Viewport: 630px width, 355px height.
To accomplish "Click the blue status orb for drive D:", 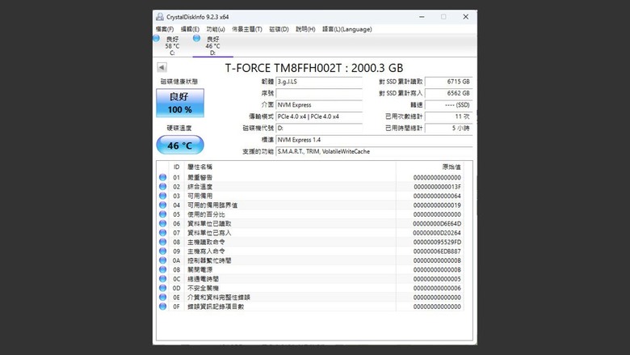I will 196,38.
